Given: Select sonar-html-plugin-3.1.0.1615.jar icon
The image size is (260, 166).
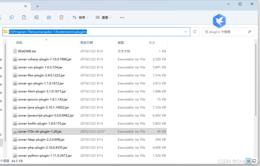Looking at the screenshot, I should pos(15,91).
